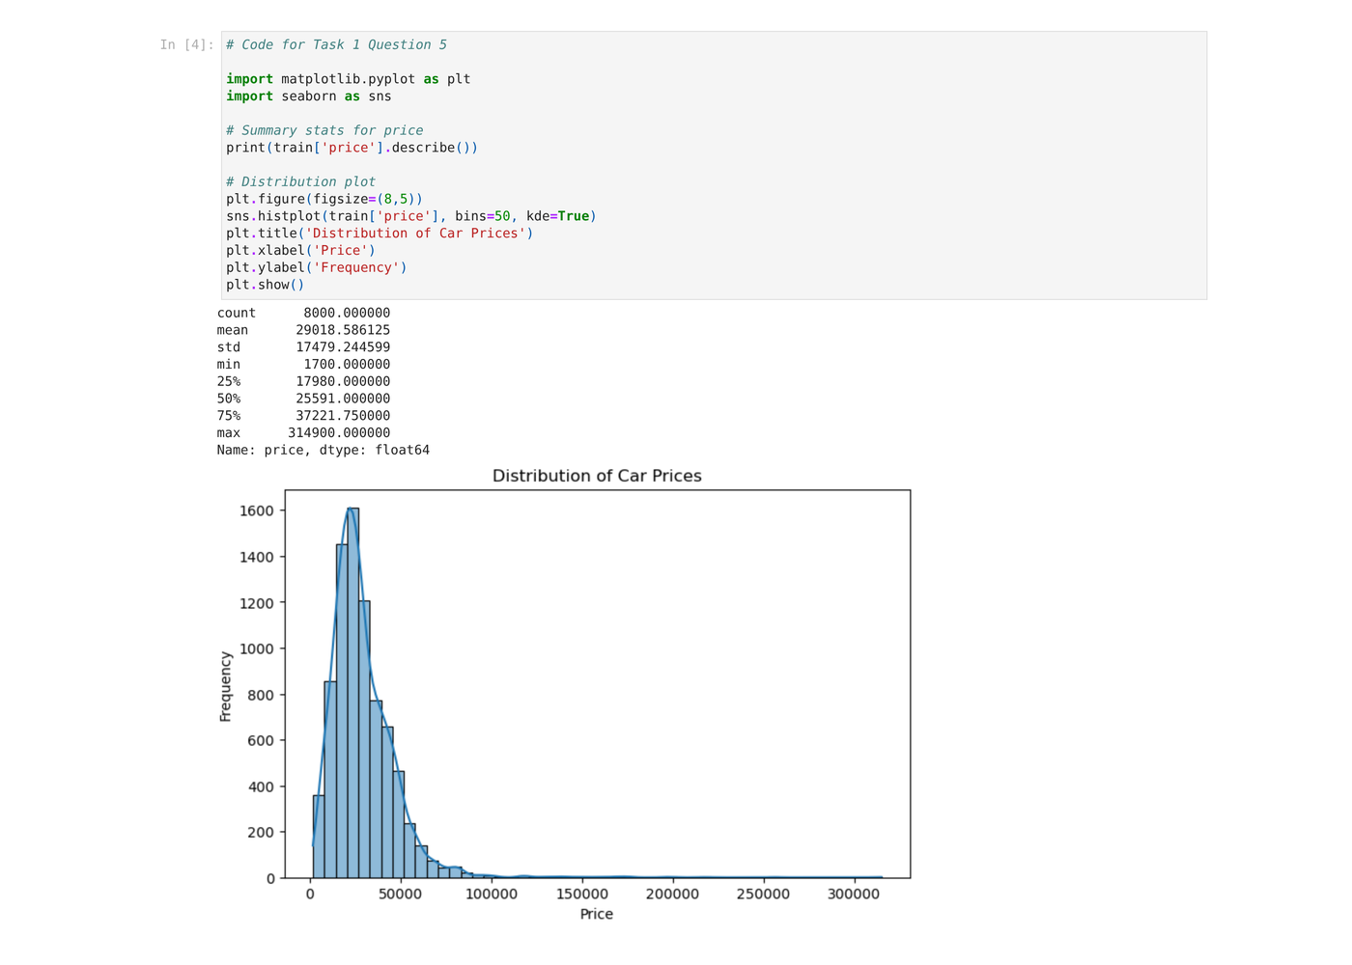Image resolution: width=1352 pixels, height=965 pixels.
Task: Click the 300000 x-axis tick label
Action: coord(854,894)
